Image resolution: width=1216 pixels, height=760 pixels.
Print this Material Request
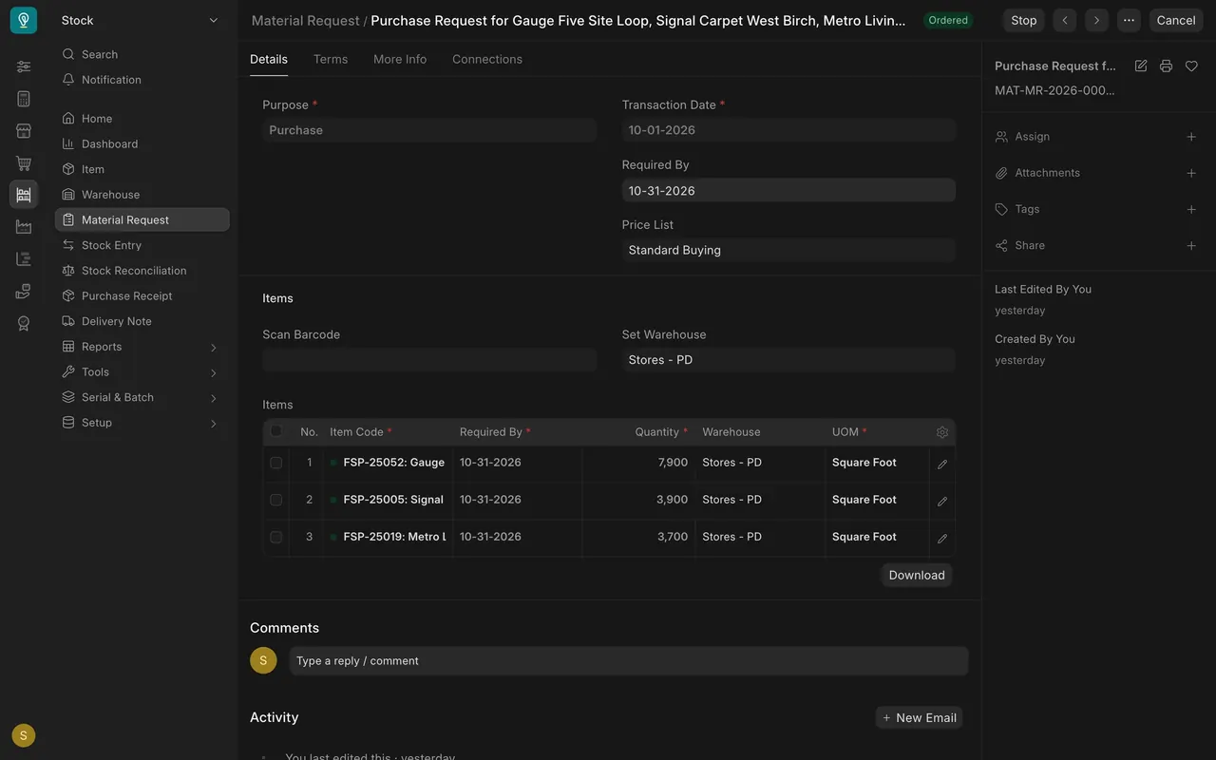1166,66
